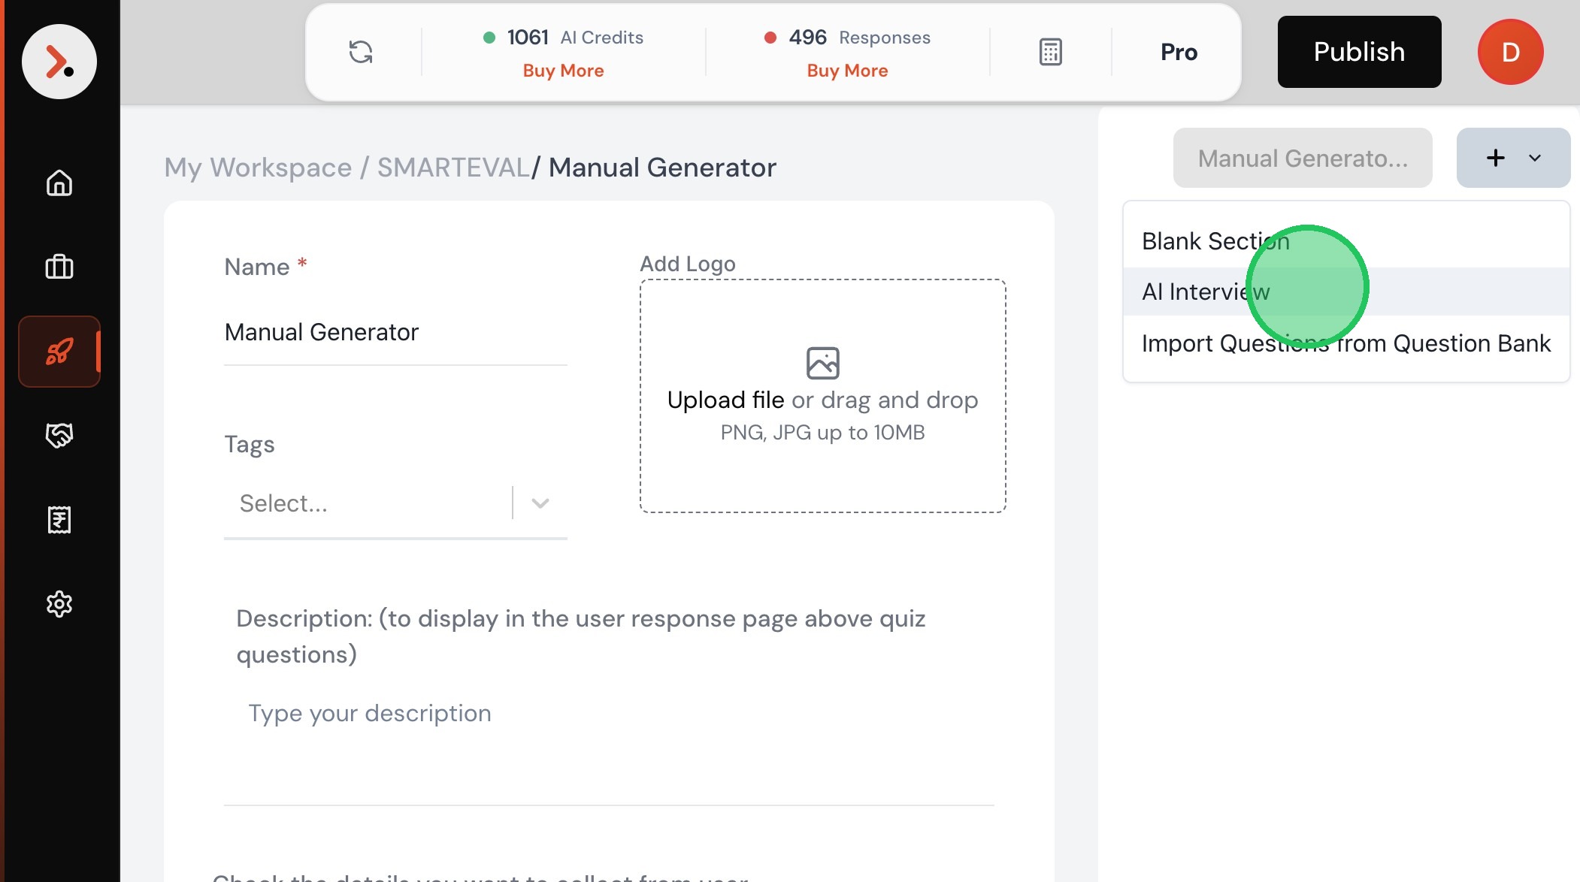Viewport: 1580px width, 882px height.
Task: Click the image upload icon
Action: click(822, 363)
